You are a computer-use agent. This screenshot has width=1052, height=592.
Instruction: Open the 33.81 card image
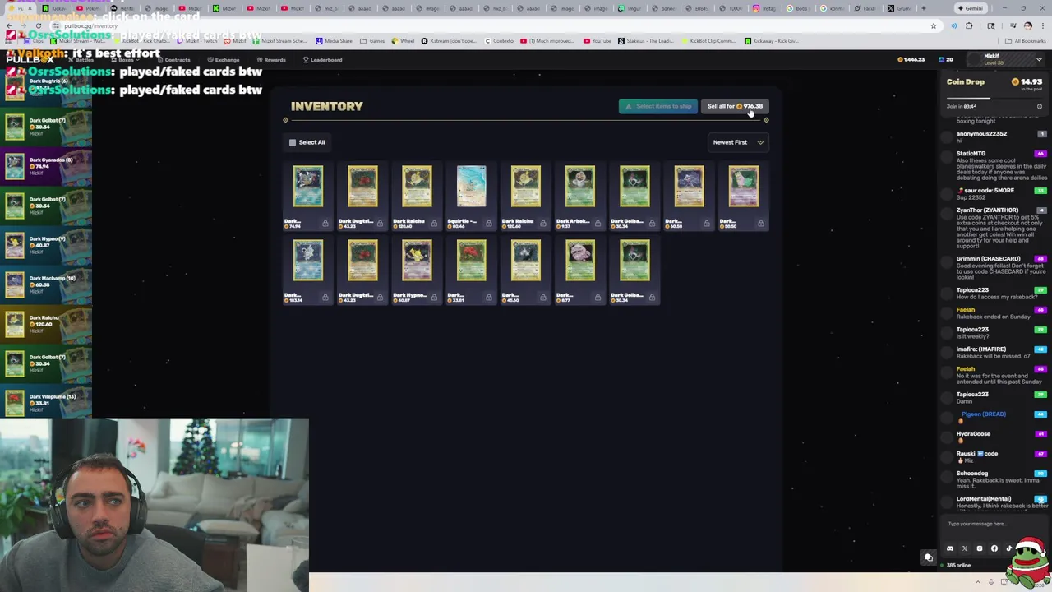471,260
